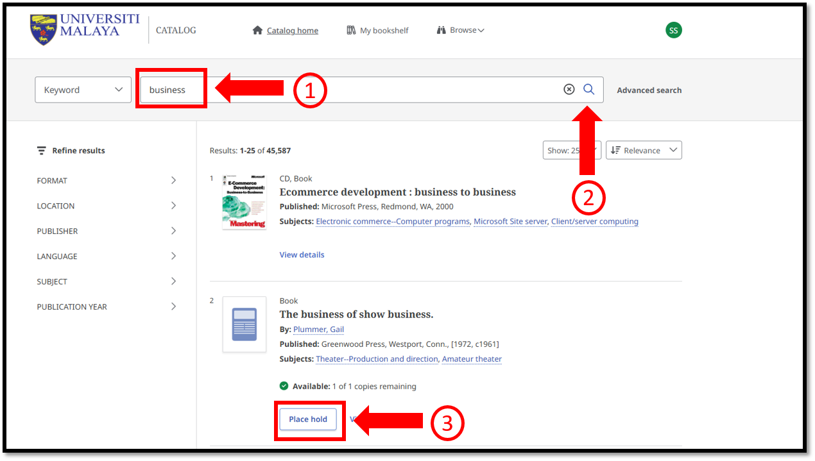Click the Refine results filter icon

pyautogui.click(x=42, y=151)
